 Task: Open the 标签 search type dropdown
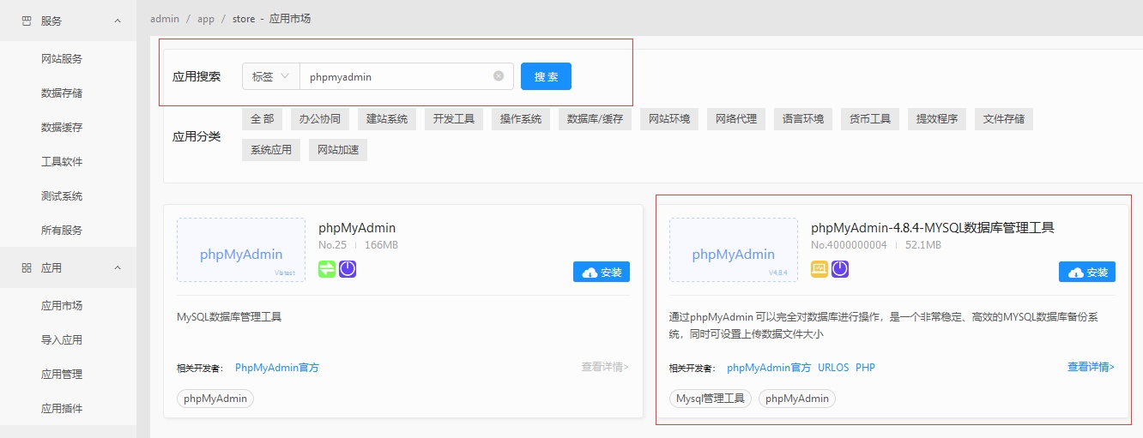tap(270, 76)
